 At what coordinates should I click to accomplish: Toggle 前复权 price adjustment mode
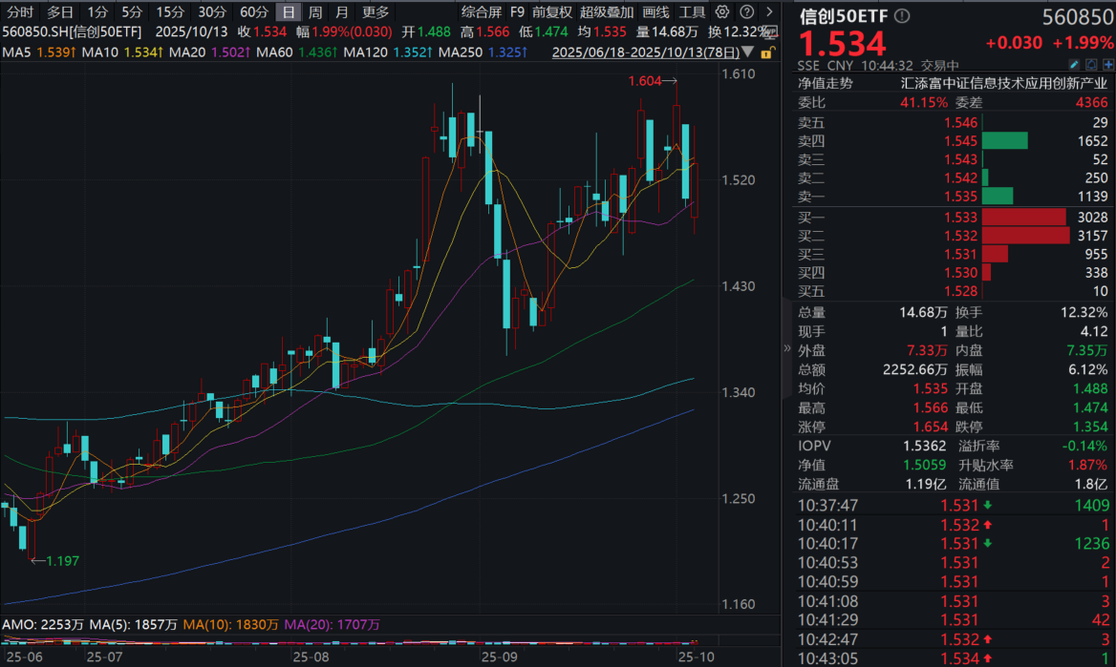(x=552, y=12)
